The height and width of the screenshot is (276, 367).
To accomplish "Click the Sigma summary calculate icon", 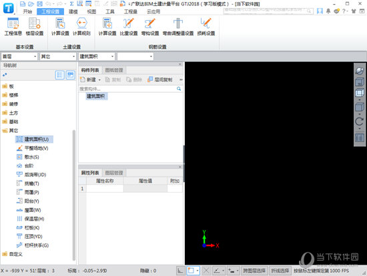I will (71, 4).
